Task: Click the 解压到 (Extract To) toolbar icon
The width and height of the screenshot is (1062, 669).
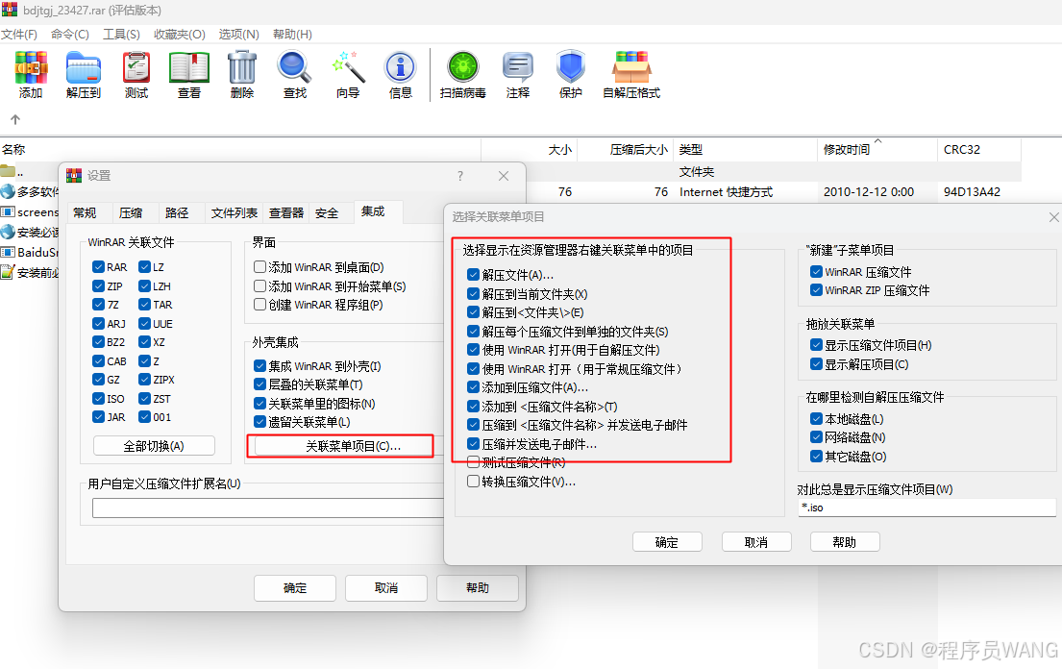Action: pos(84,67)
